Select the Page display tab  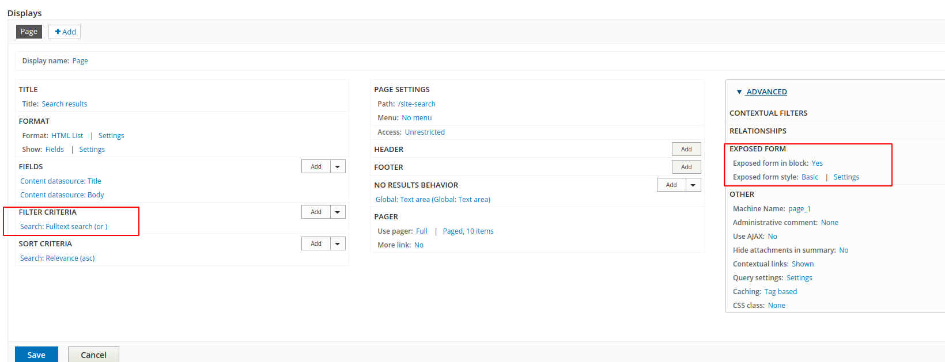click(29, 32)
